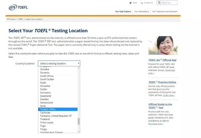Choose Spain from the location list
Image resolution: width=201 pixels, height=138 pixels.
point(58,82)
